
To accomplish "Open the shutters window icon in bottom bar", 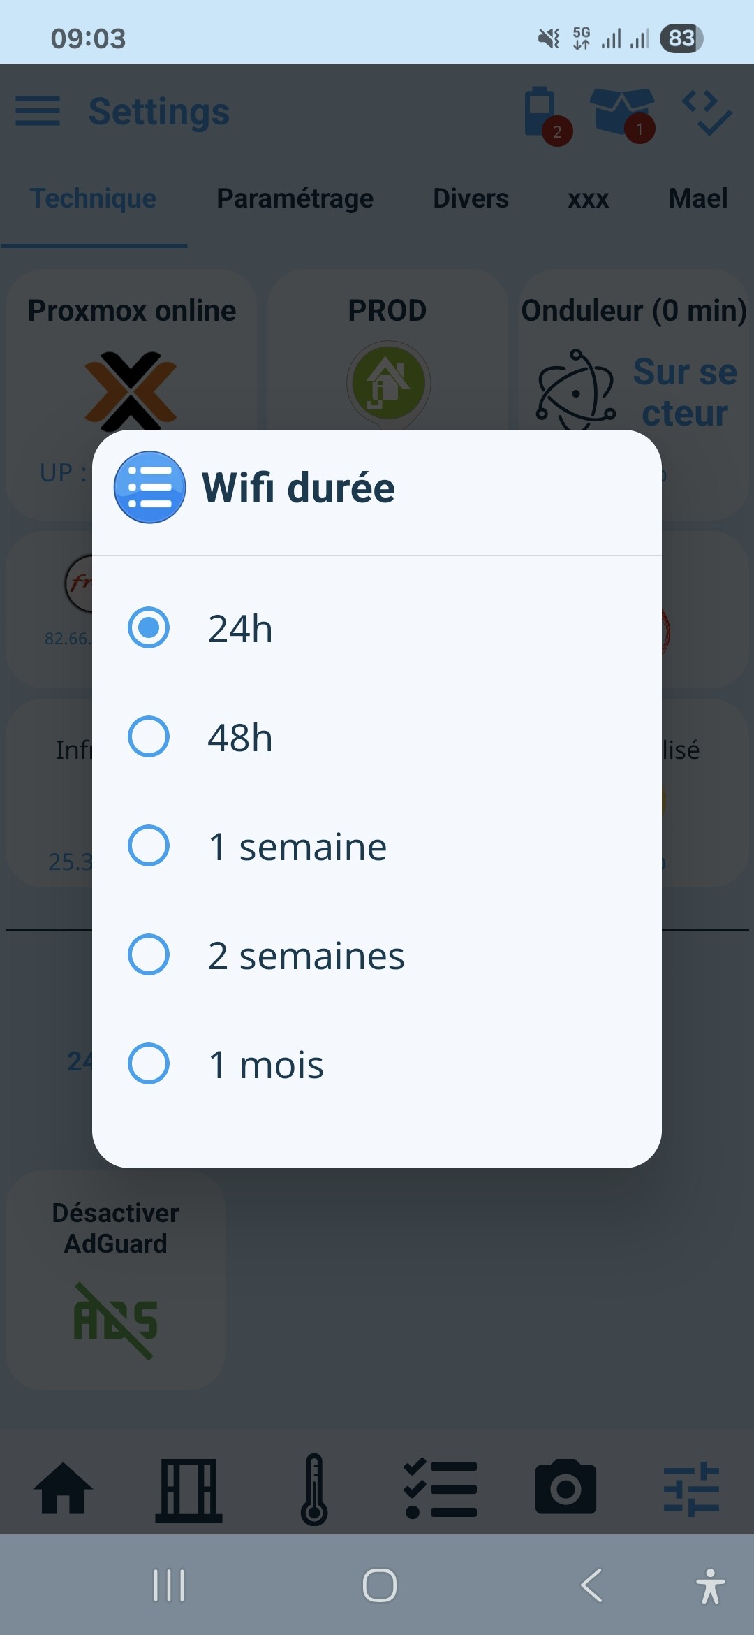I will [188, 1490].
